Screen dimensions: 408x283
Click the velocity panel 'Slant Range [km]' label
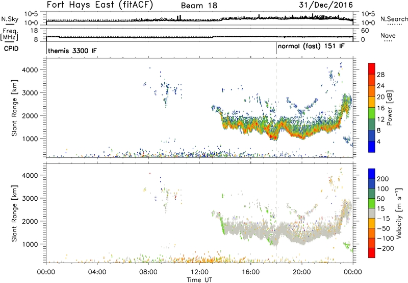tap(14, 214)
